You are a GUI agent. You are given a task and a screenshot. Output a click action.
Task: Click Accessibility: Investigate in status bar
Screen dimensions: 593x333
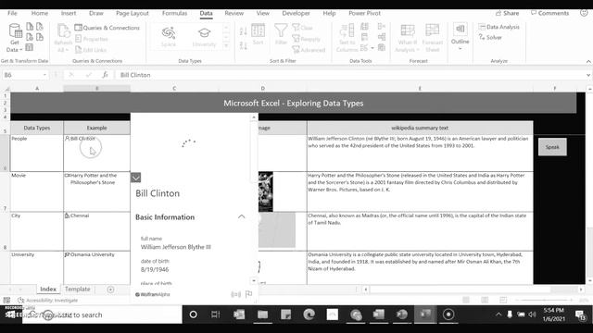(x=47, y=300)
